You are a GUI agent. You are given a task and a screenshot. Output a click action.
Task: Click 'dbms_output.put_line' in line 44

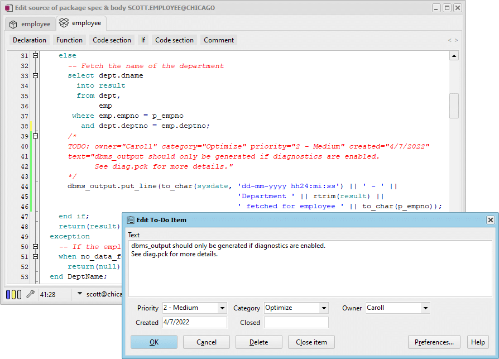tap(112, 186)
